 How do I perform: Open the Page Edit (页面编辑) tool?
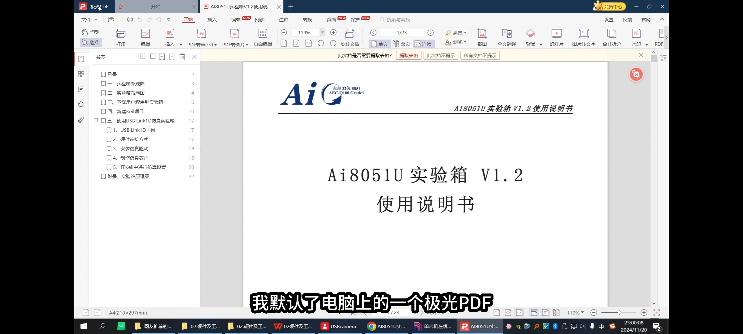coord(263,37)
